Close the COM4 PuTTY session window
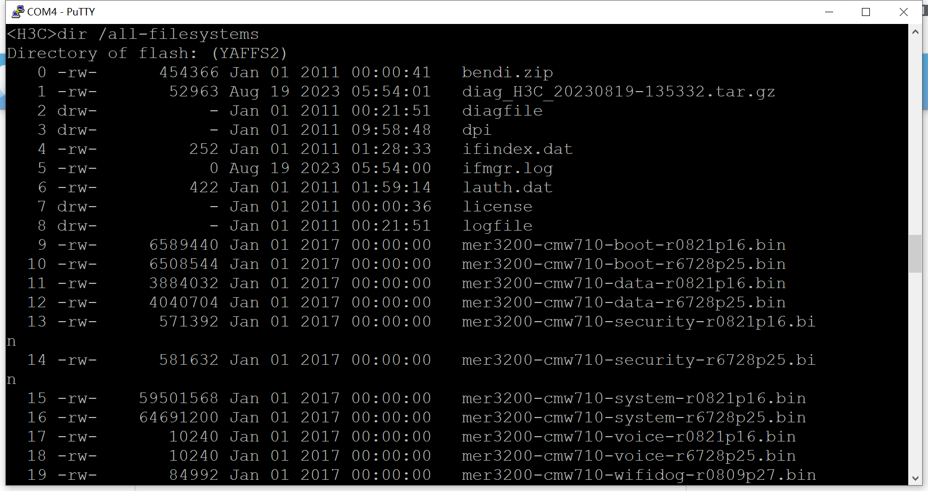This screenshot has height=491, width=928. coord(903,12)
